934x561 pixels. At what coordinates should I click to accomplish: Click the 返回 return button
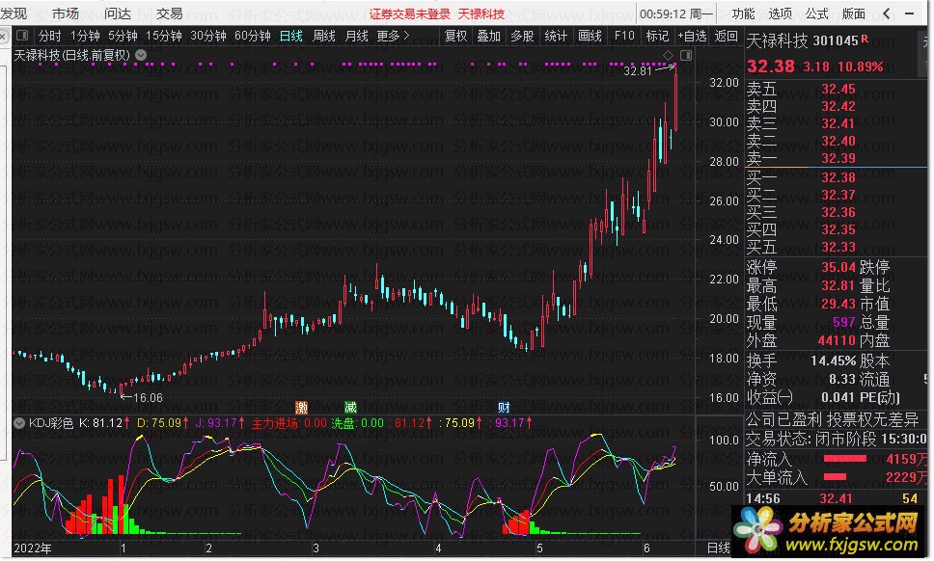tap(727, 36)
